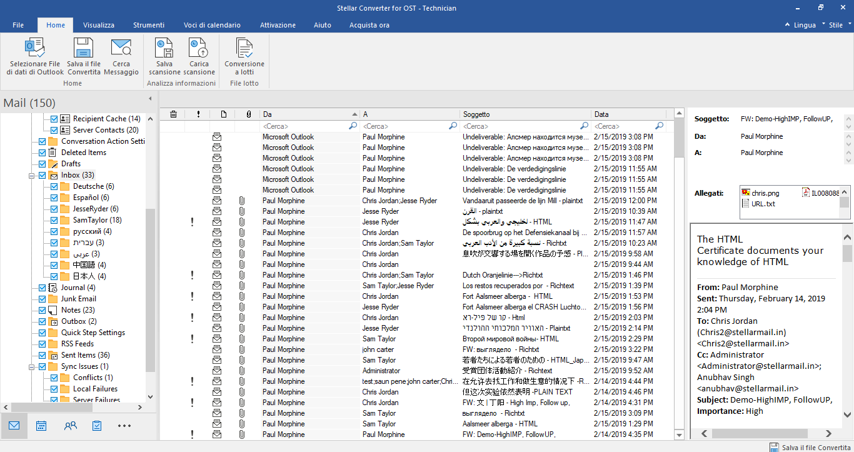
Task: Click the A column header
Action: click(410, 114)
